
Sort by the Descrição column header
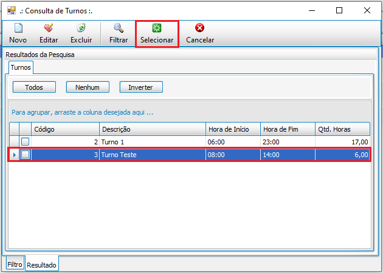pyautogui.click(x=153, y=129)
